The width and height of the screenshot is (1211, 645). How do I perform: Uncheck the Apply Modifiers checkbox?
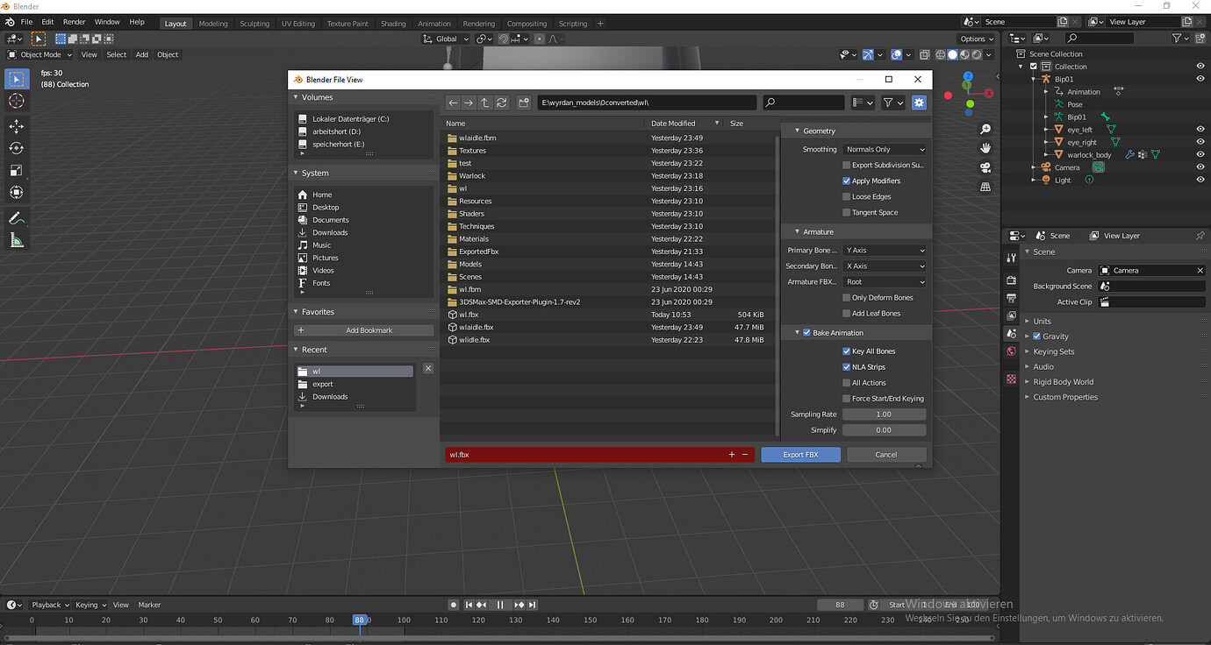[846, 181]
